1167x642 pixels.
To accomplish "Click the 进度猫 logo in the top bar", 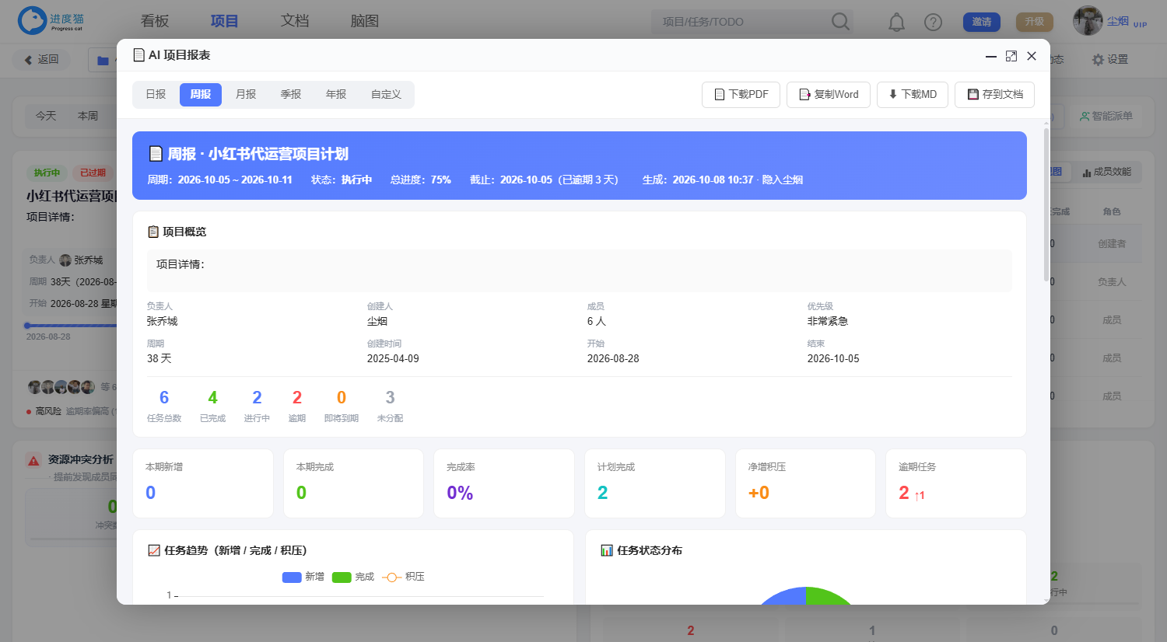I will (x=51, y=21).
